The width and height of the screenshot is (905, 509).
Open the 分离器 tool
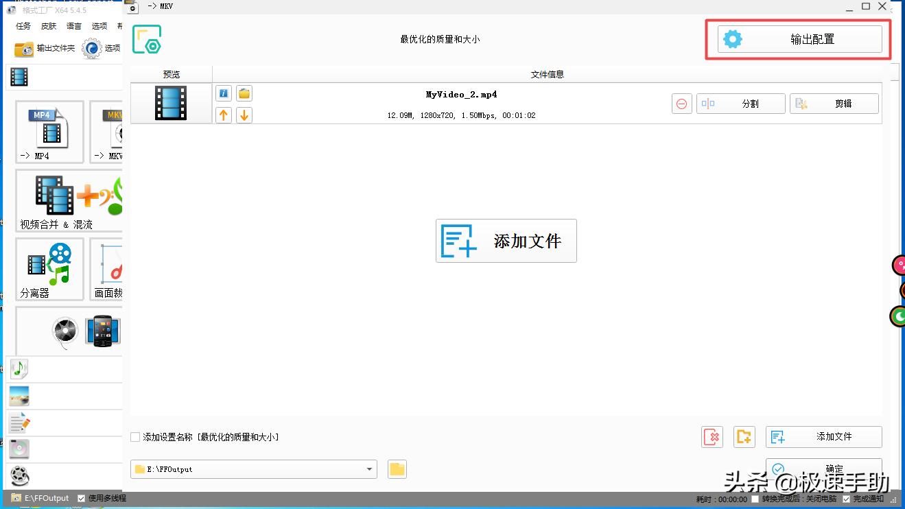click(49, 269)
